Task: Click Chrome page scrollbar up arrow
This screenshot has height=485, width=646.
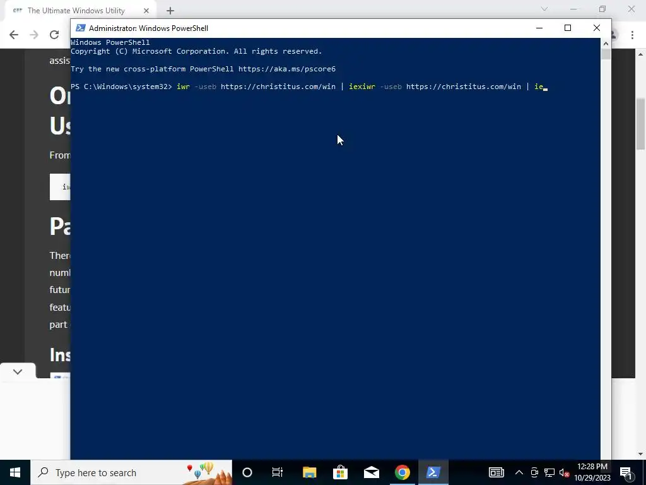Action: tap(641, 54)
